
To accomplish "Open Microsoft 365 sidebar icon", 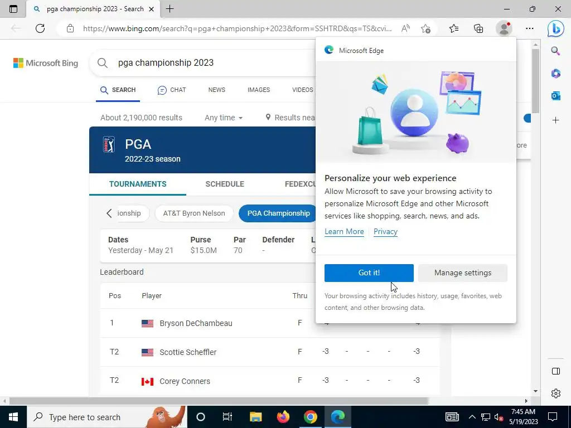I will 555,73.
